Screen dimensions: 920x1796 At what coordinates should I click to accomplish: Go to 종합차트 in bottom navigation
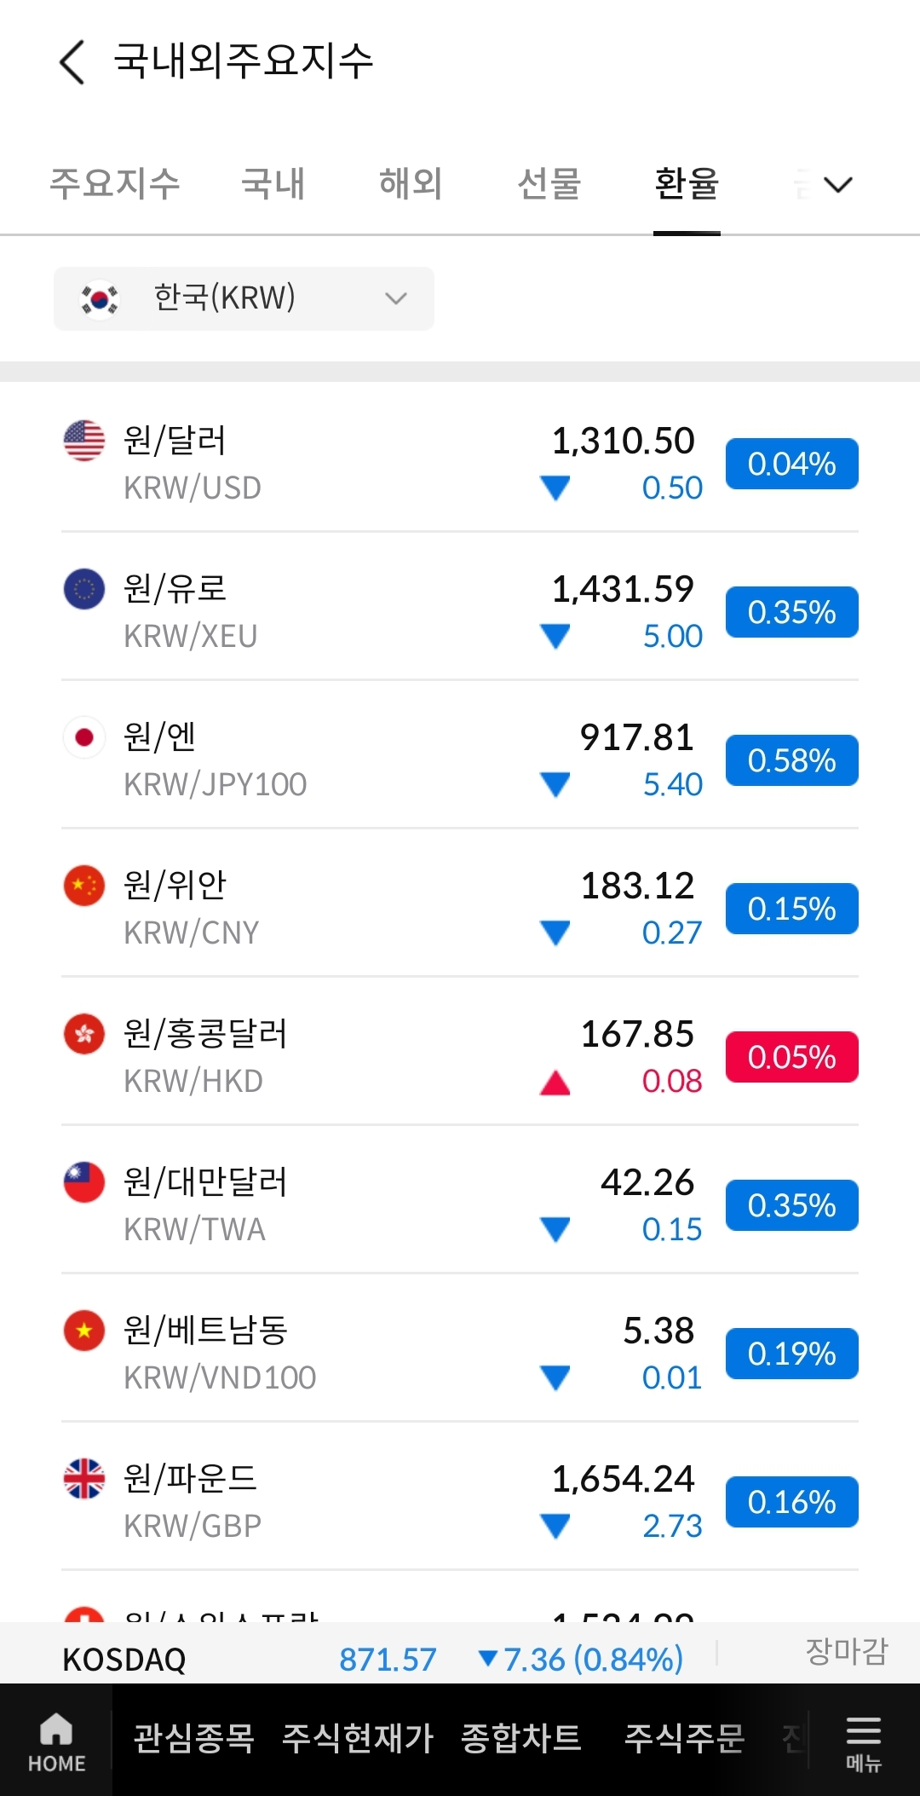point(520,1739)
